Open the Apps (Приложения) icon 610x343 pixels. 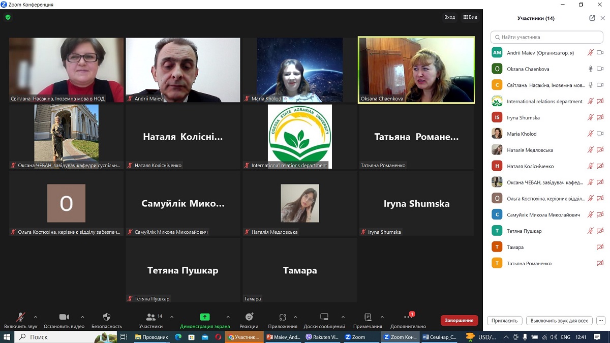pos(283,317)
